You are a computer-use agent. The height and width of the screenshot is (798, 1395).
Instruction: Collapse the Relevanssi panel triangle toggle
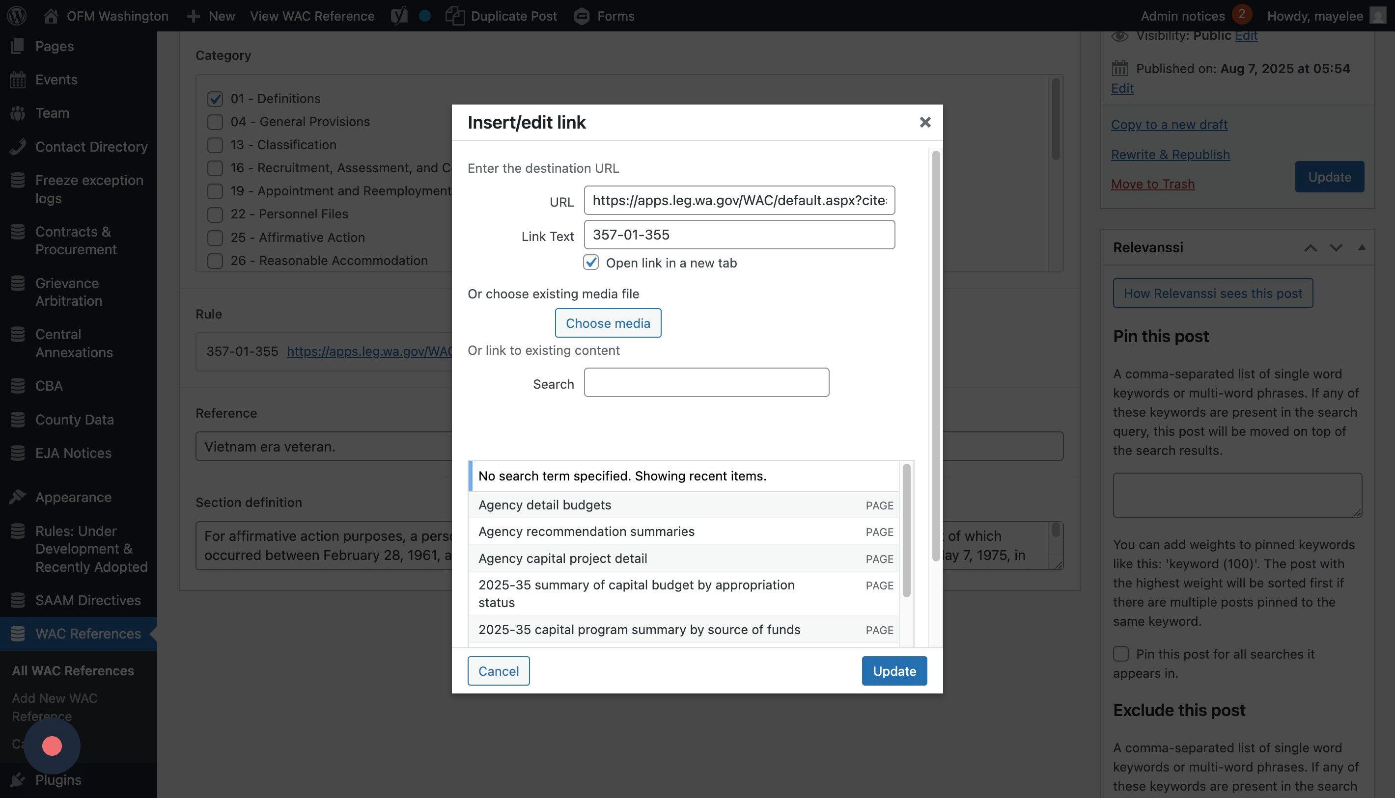click(1362, 248)
